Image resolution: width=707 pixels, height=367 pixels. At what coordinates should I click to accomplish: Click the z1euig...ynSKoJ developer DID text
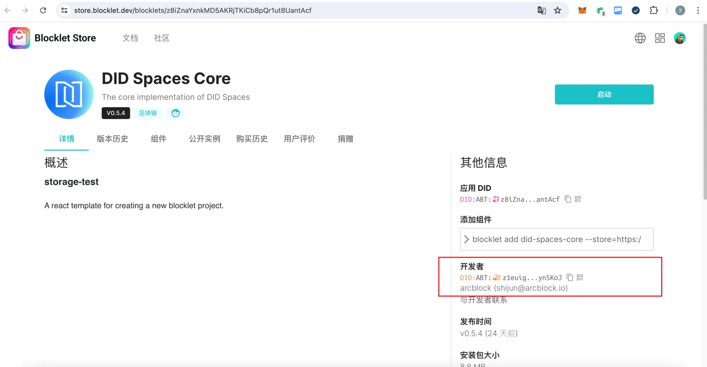532,277
